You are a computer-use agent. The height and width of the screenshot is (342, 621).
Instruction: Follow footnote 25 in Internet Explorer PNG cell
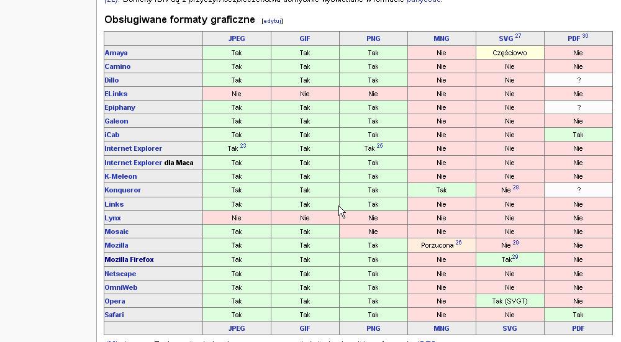point(379,146)
